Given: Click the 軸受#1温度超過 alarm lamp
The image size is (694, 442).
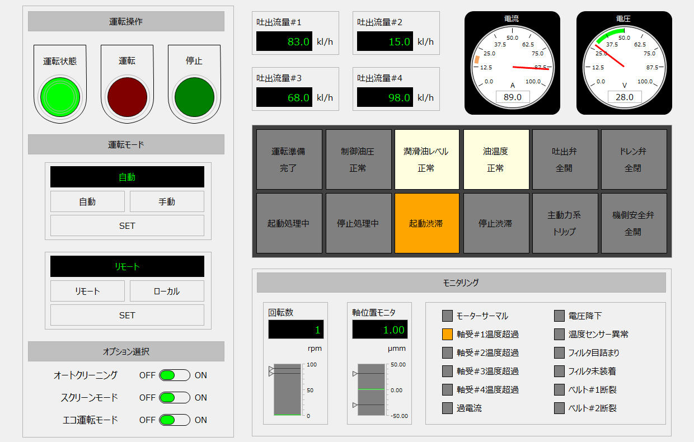Looking at the screenshot, I should tap(447, 334).
